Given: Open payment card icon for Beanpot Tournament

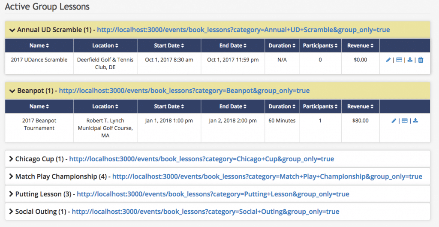Looking at the screenshot, I should click(x=405, y=121).
